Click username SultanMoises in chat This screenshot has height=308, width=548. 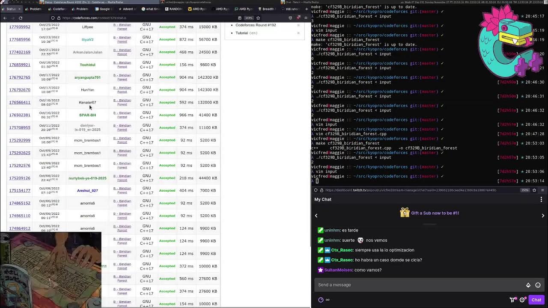coord(338,270)
